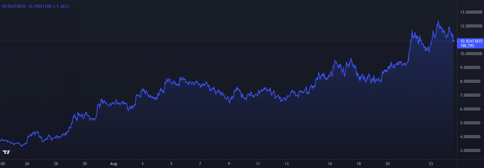The height and width of the screenshot is (168, 484).
Task: Select date 13 on time axis
Action: pyautogui.click(x=286, y=164)
